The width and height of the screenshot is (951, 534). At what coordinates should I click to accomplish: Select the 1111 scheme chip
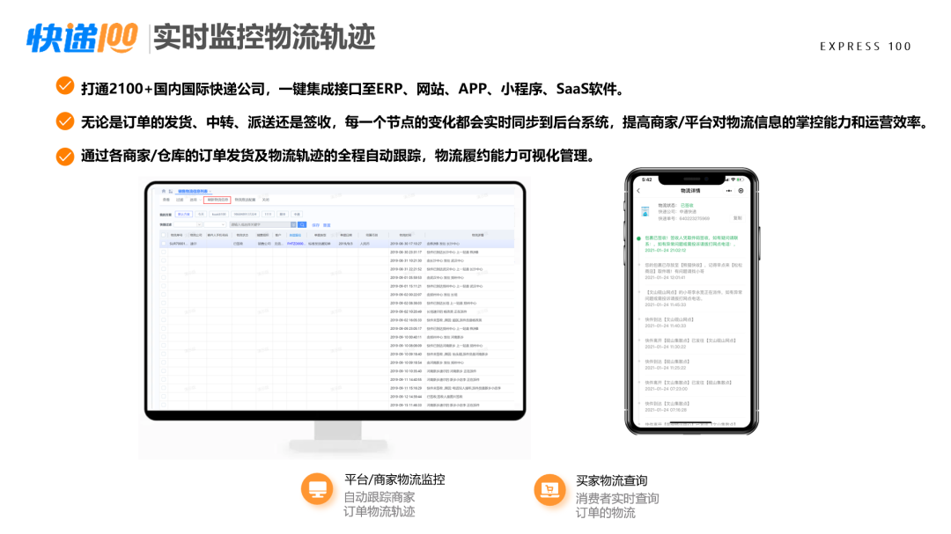(268, 215)
